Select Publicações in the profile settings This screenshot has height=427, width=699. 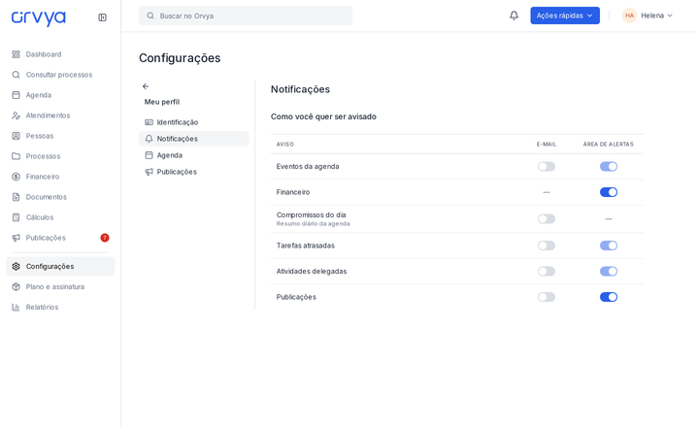194,172
